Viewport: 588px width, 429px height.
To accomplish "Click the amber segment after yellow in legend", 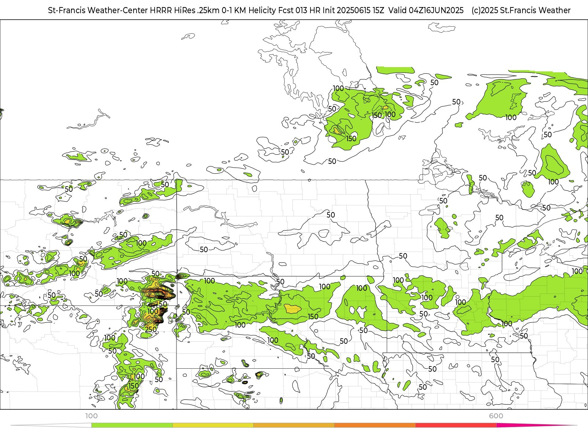I will [294, 425].
